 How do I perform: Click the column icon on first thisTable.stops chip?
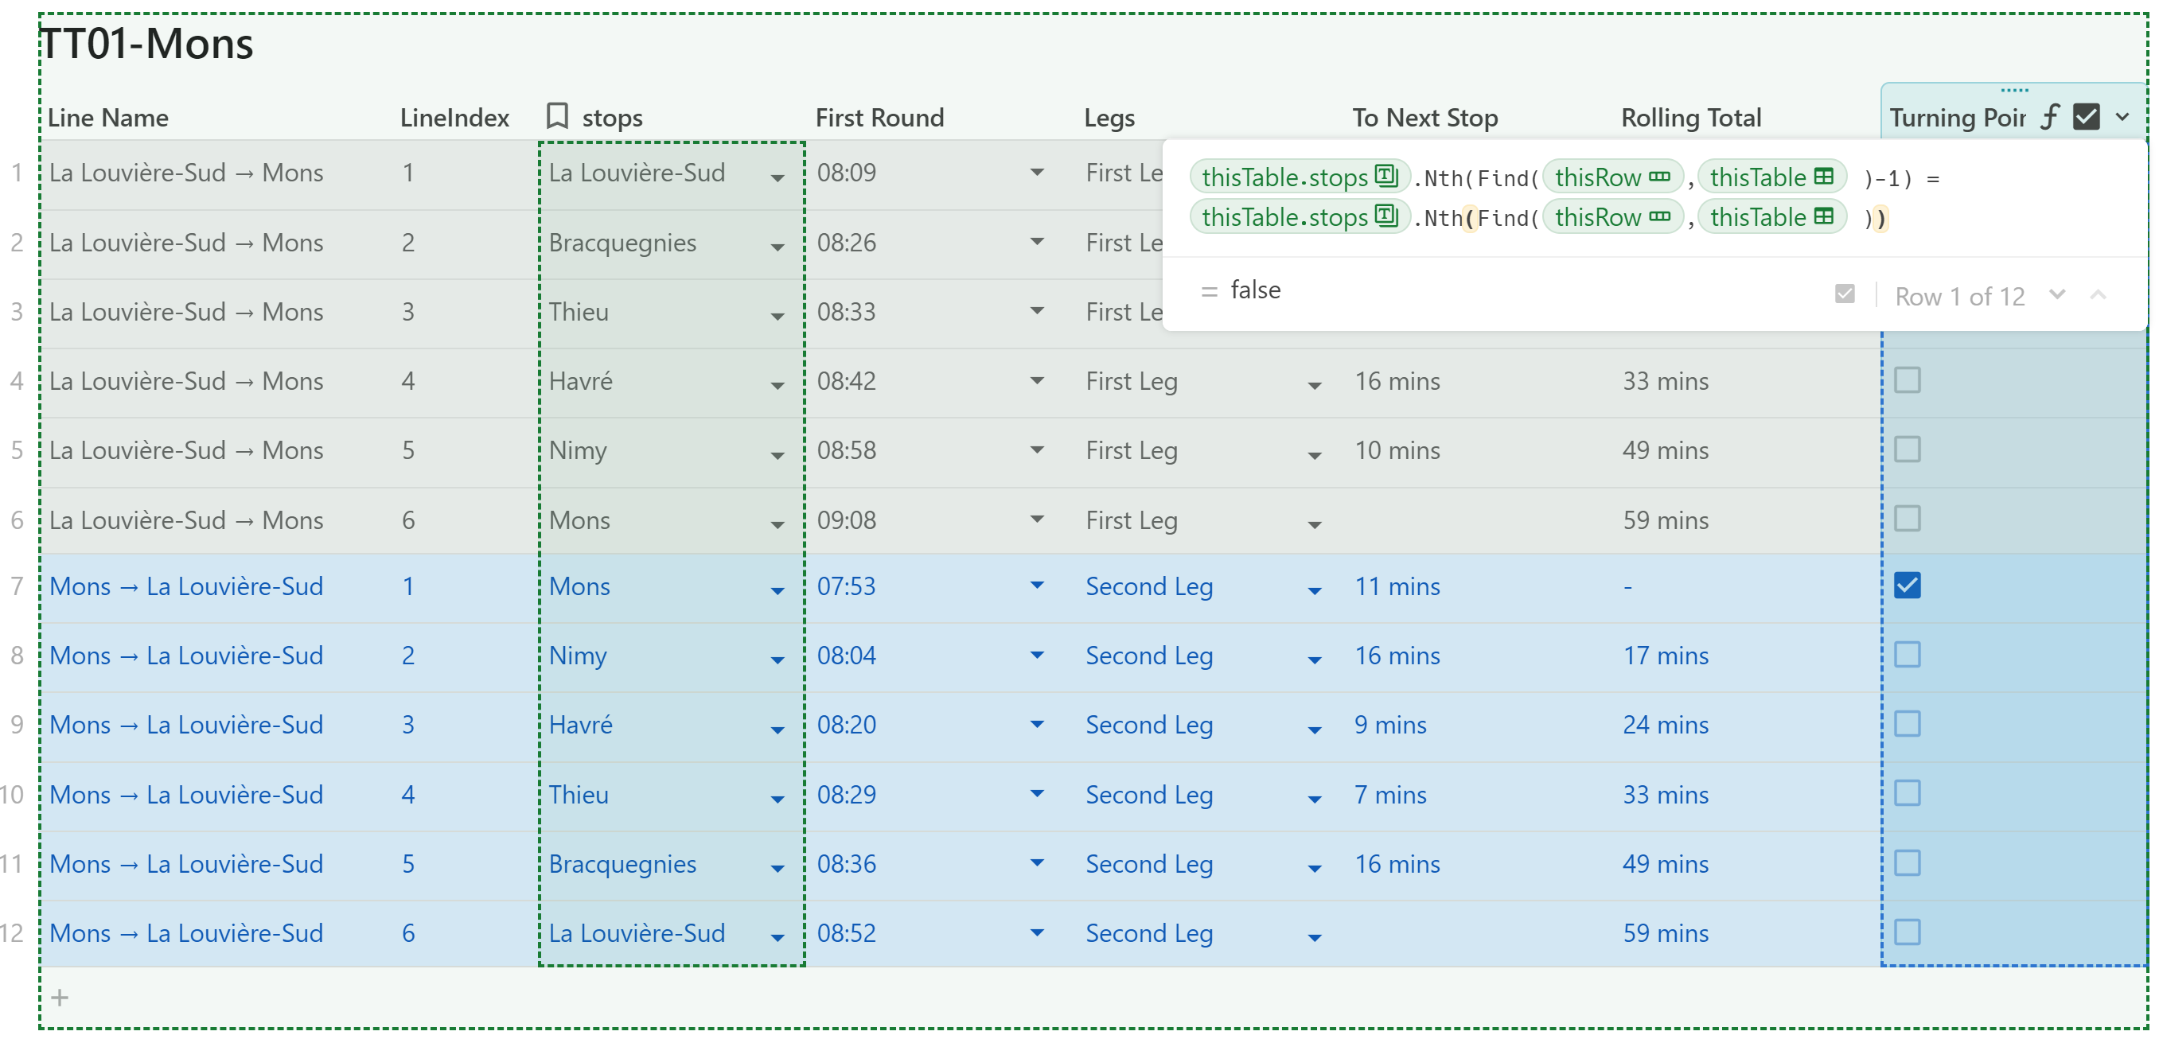point(1386,177)
